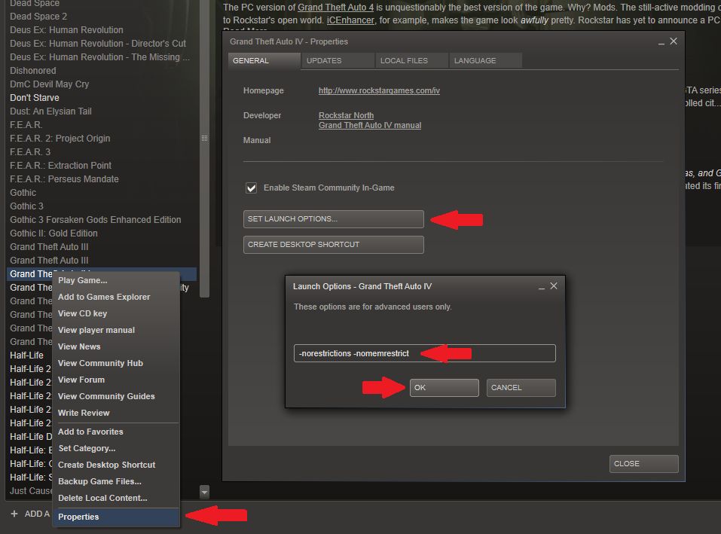
Task: Close the Grand Theft Auto IV Properties window
Action: click(x=674, y=41)
